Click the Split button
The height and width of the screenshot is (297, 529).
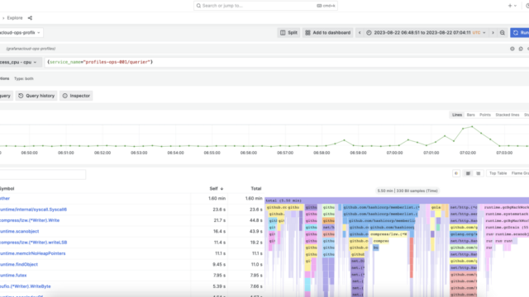[x=288, y=33]
